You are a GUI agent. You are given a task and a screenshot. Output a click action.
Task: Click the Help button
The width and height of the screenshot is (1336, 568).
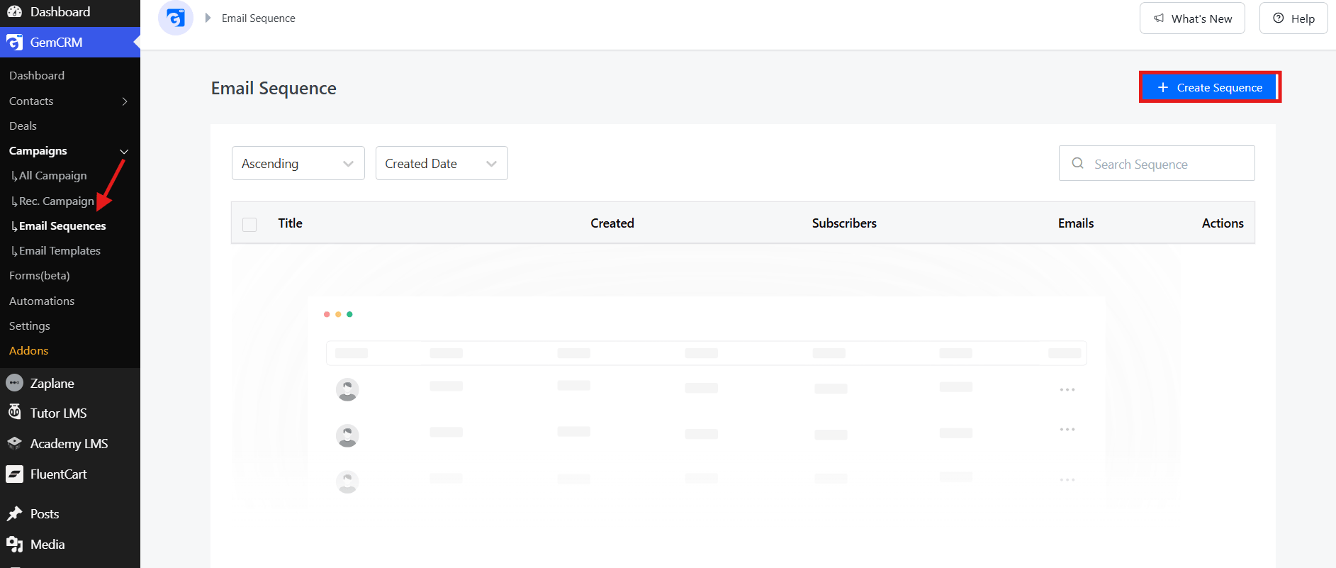pyautogui.click(x=1293, y=18)
